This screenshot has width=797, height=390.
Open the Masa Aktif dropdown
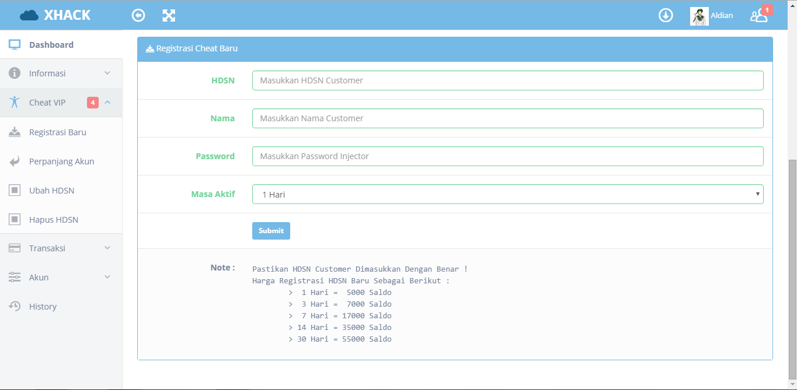757,194
